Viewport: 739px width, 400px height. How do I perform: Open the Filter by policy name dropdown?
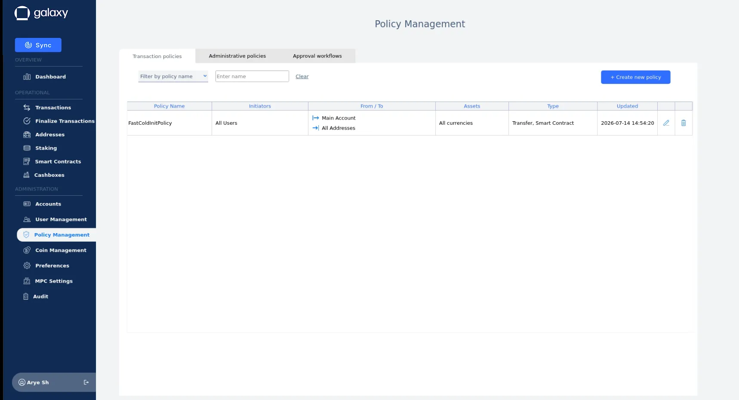[173, 76]
